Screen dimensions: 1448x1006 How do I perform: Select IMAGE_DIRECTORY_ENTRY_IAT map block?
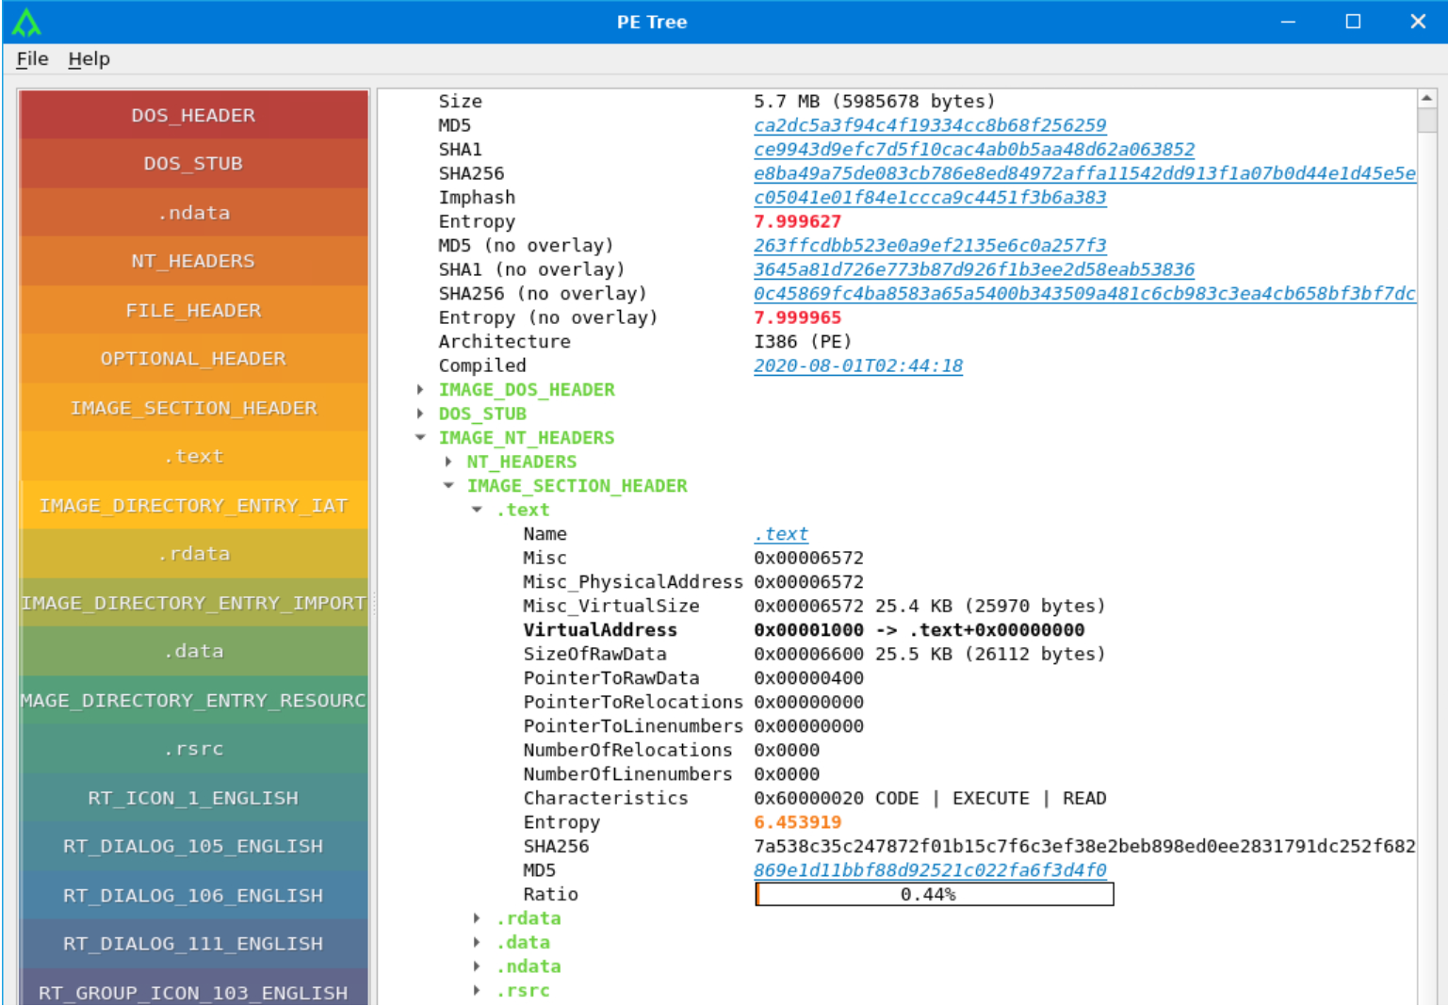point(193,505)
